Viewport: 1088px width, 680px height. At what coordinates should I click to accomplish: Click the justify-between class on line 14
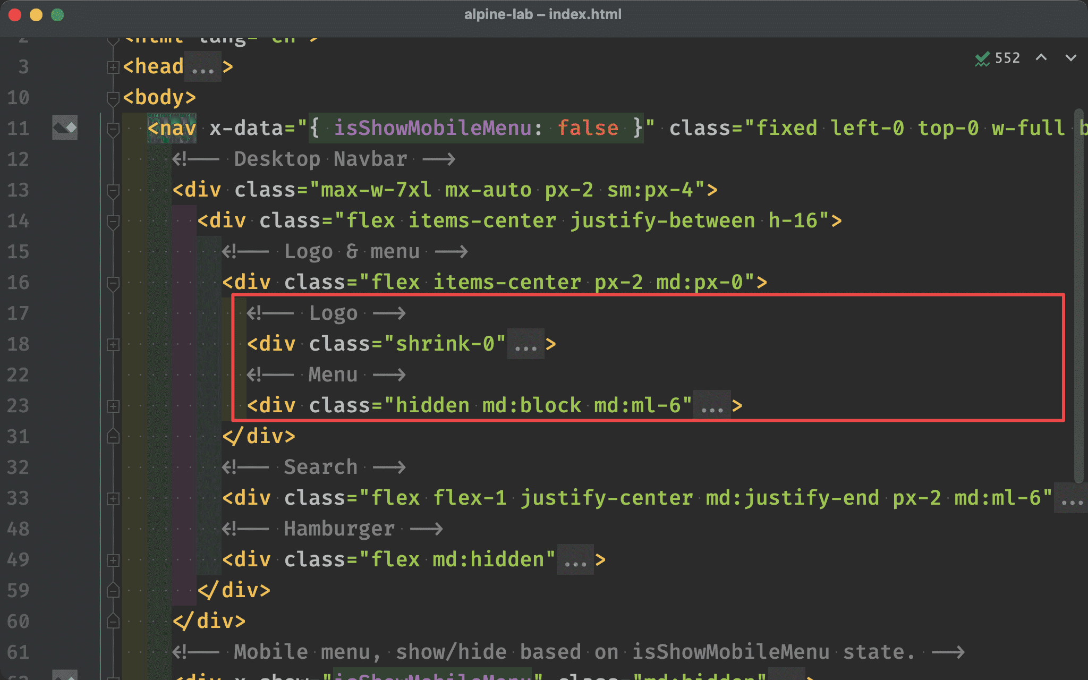tap(662, 220)
